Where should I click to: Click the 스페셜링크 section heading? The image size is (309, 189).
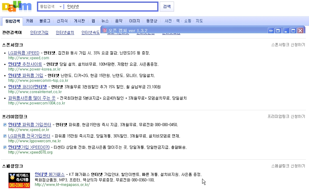tap(13, 166)
